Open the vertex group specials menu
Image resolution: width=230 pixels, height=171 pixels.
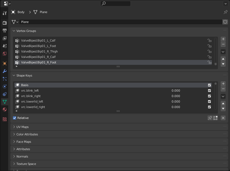tap(223, 52)
